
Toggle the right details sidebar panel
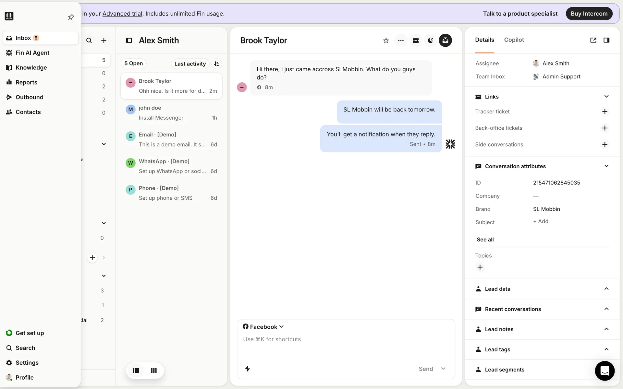point(606,40)
